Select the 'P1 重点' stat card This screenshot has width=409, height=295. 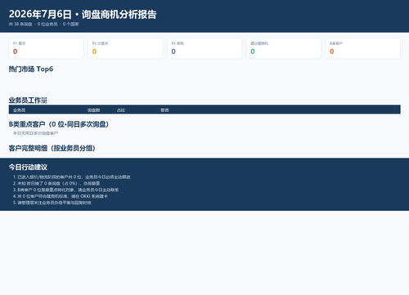tap(47, 48)
